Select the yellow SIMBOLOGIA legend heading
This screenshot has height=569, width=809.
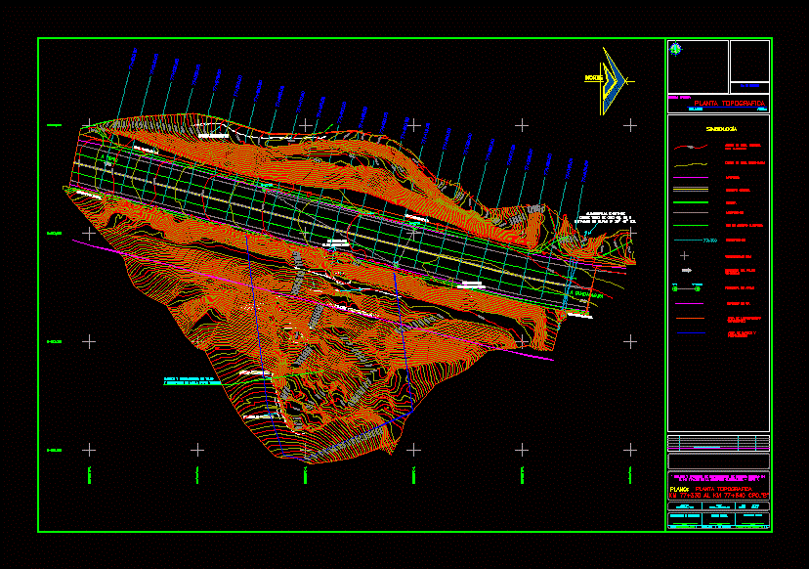tap(721, 129)
